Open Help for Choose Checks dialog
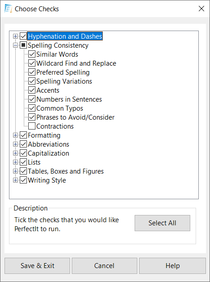 coord(172,266)
